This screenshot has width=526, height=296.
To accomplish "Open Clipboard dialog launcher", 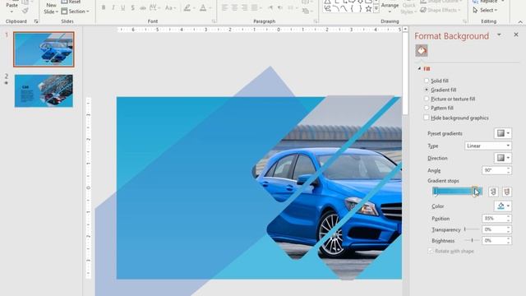I will point(36,21).
